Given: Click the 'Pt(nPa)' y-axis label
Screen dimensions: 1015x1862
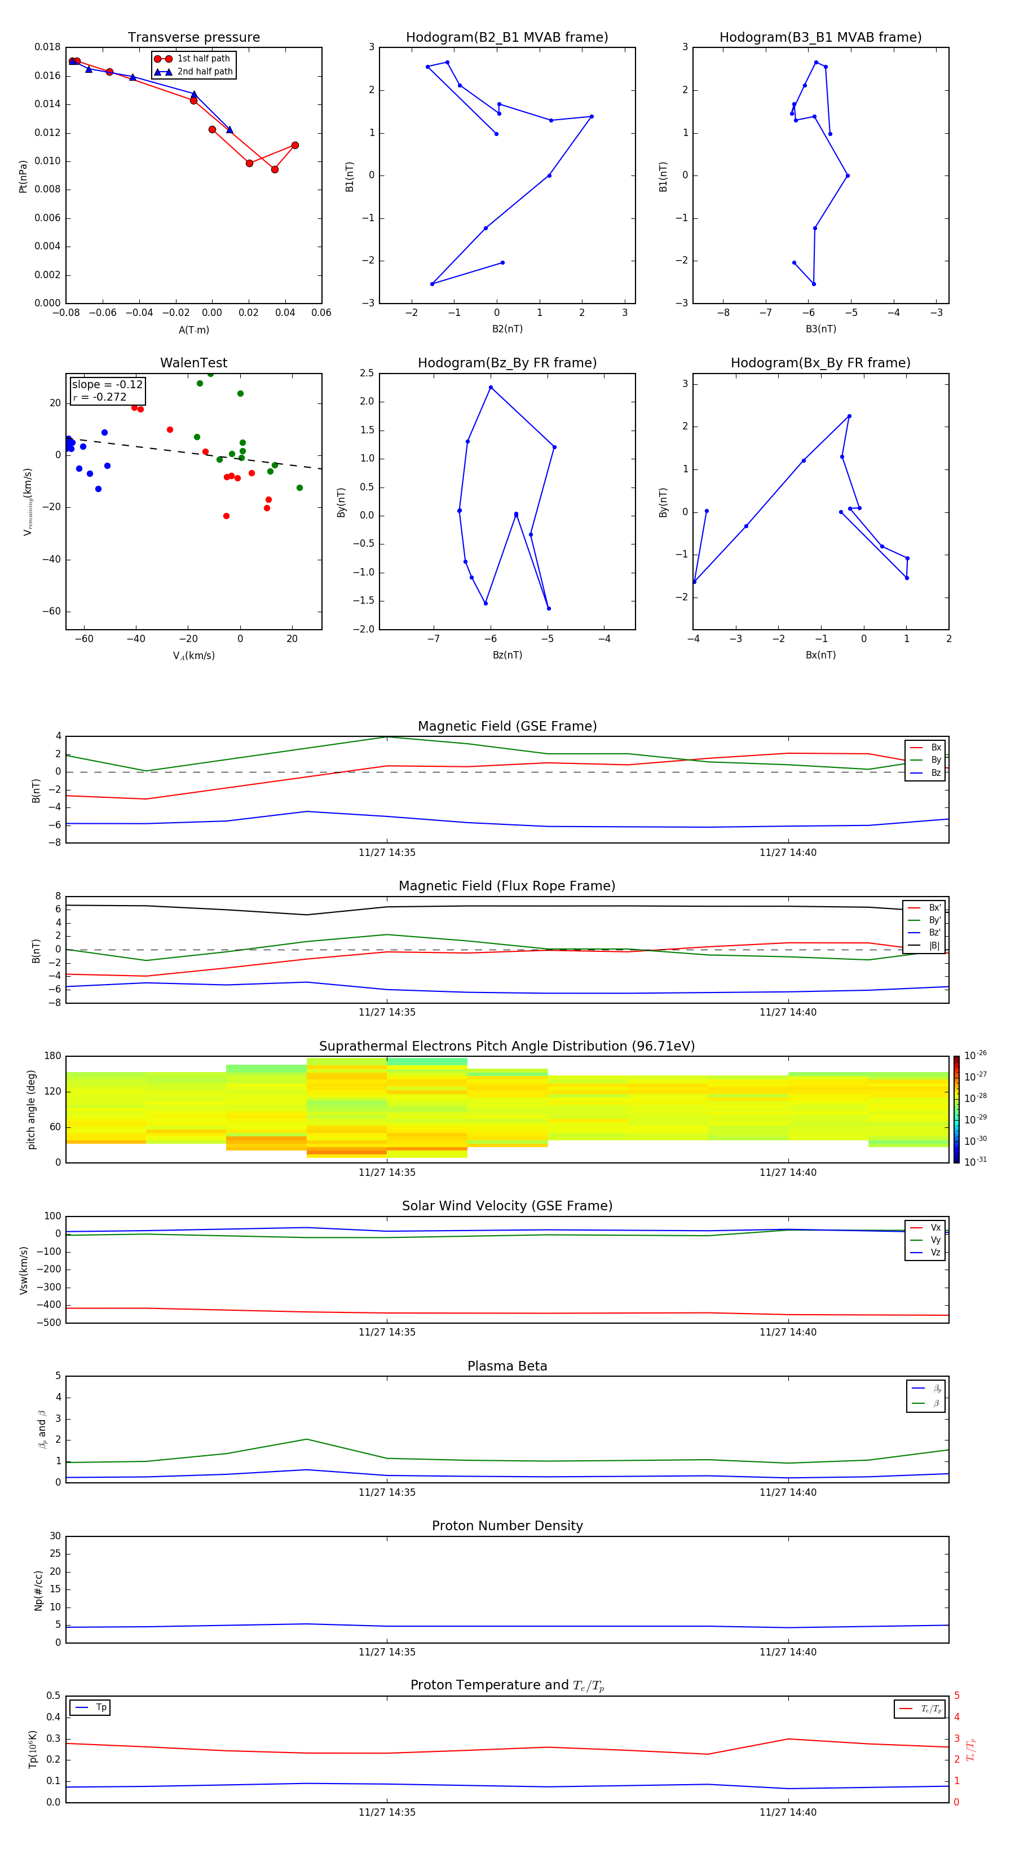Looking at the screenshot, I should [23, 175].
